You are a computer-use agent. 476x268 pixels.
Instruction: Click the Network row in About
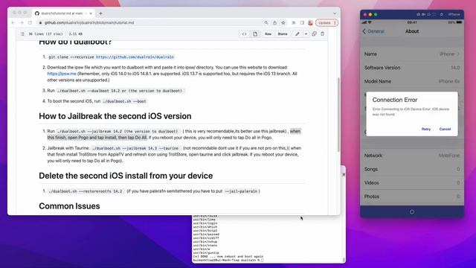tap(412, 156)
